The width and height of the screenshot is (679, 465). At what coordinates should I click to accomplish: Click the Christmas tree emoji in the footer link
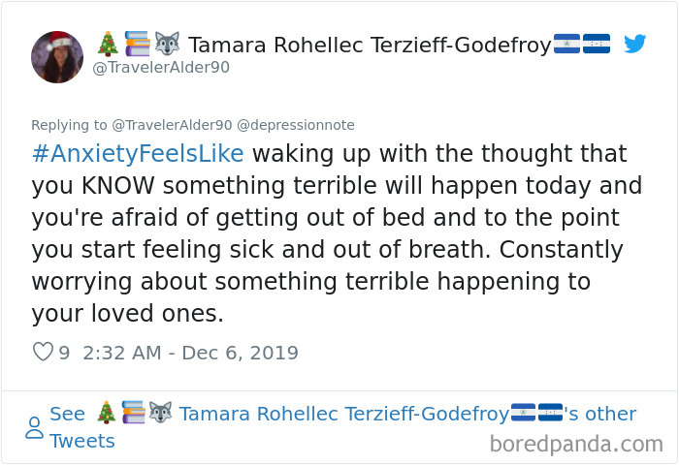click(107, 415)
